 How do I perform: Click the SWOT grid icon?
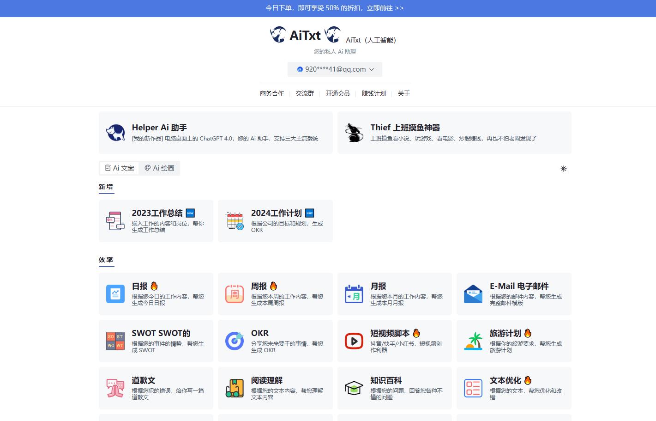point(115,341)
